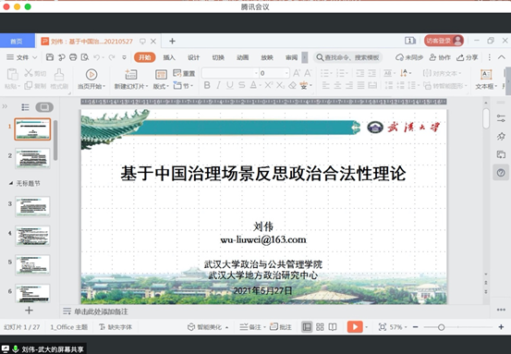The image size is (511, 354).
Task: Click the print icon in quick toolbar
Action: 73,57
